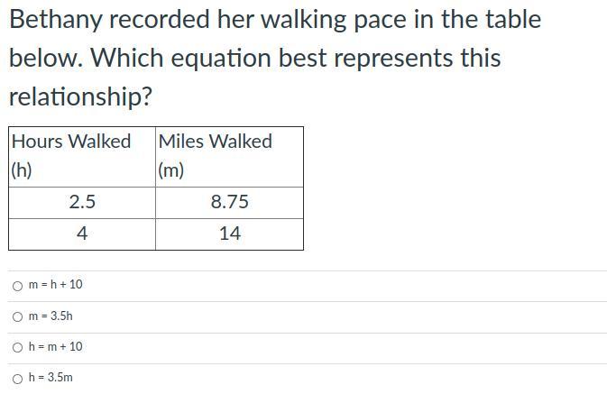The height and width of the screenshot is (403, 607).
Task: Select the radio button for m = h + 10
Action: point(18,286)
